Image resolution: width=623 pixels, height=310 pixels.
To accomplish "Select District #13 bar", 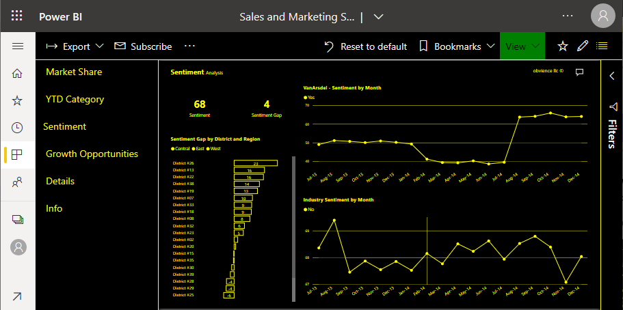I will click(249, 170).
